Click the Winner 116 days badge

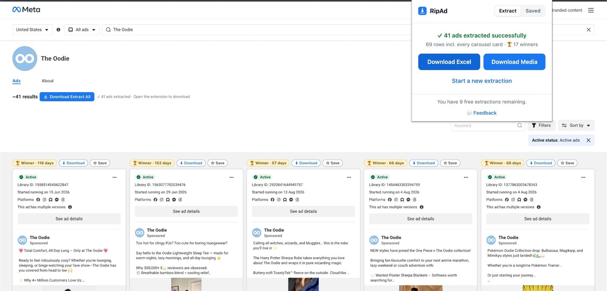tap(35, 163)
